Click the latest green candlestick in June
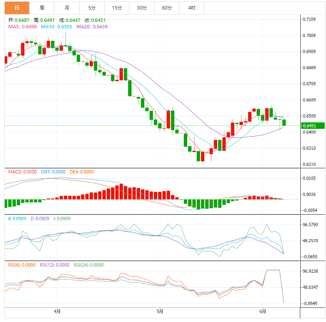The image size is (326, 322). [x=284, y=122]
